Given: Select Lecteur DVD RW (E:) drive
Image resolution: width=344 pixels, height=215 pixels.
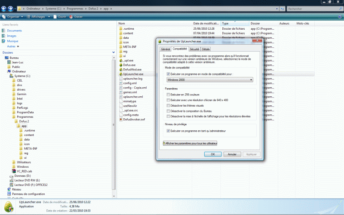Looking at the screenshot, I should (25, 180).
